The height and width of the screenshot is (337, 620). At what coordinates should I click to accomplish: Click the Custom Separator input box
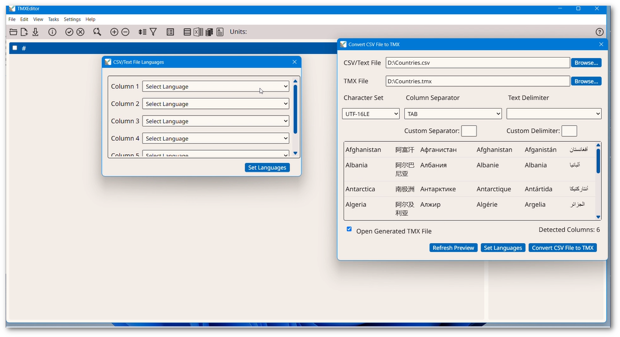[469, 131]
